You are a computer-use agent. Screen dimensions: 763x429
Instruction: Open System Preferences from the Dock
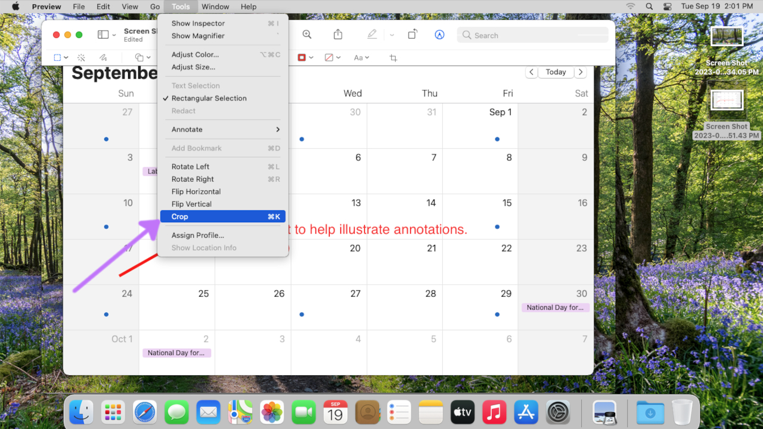(559, 412)
